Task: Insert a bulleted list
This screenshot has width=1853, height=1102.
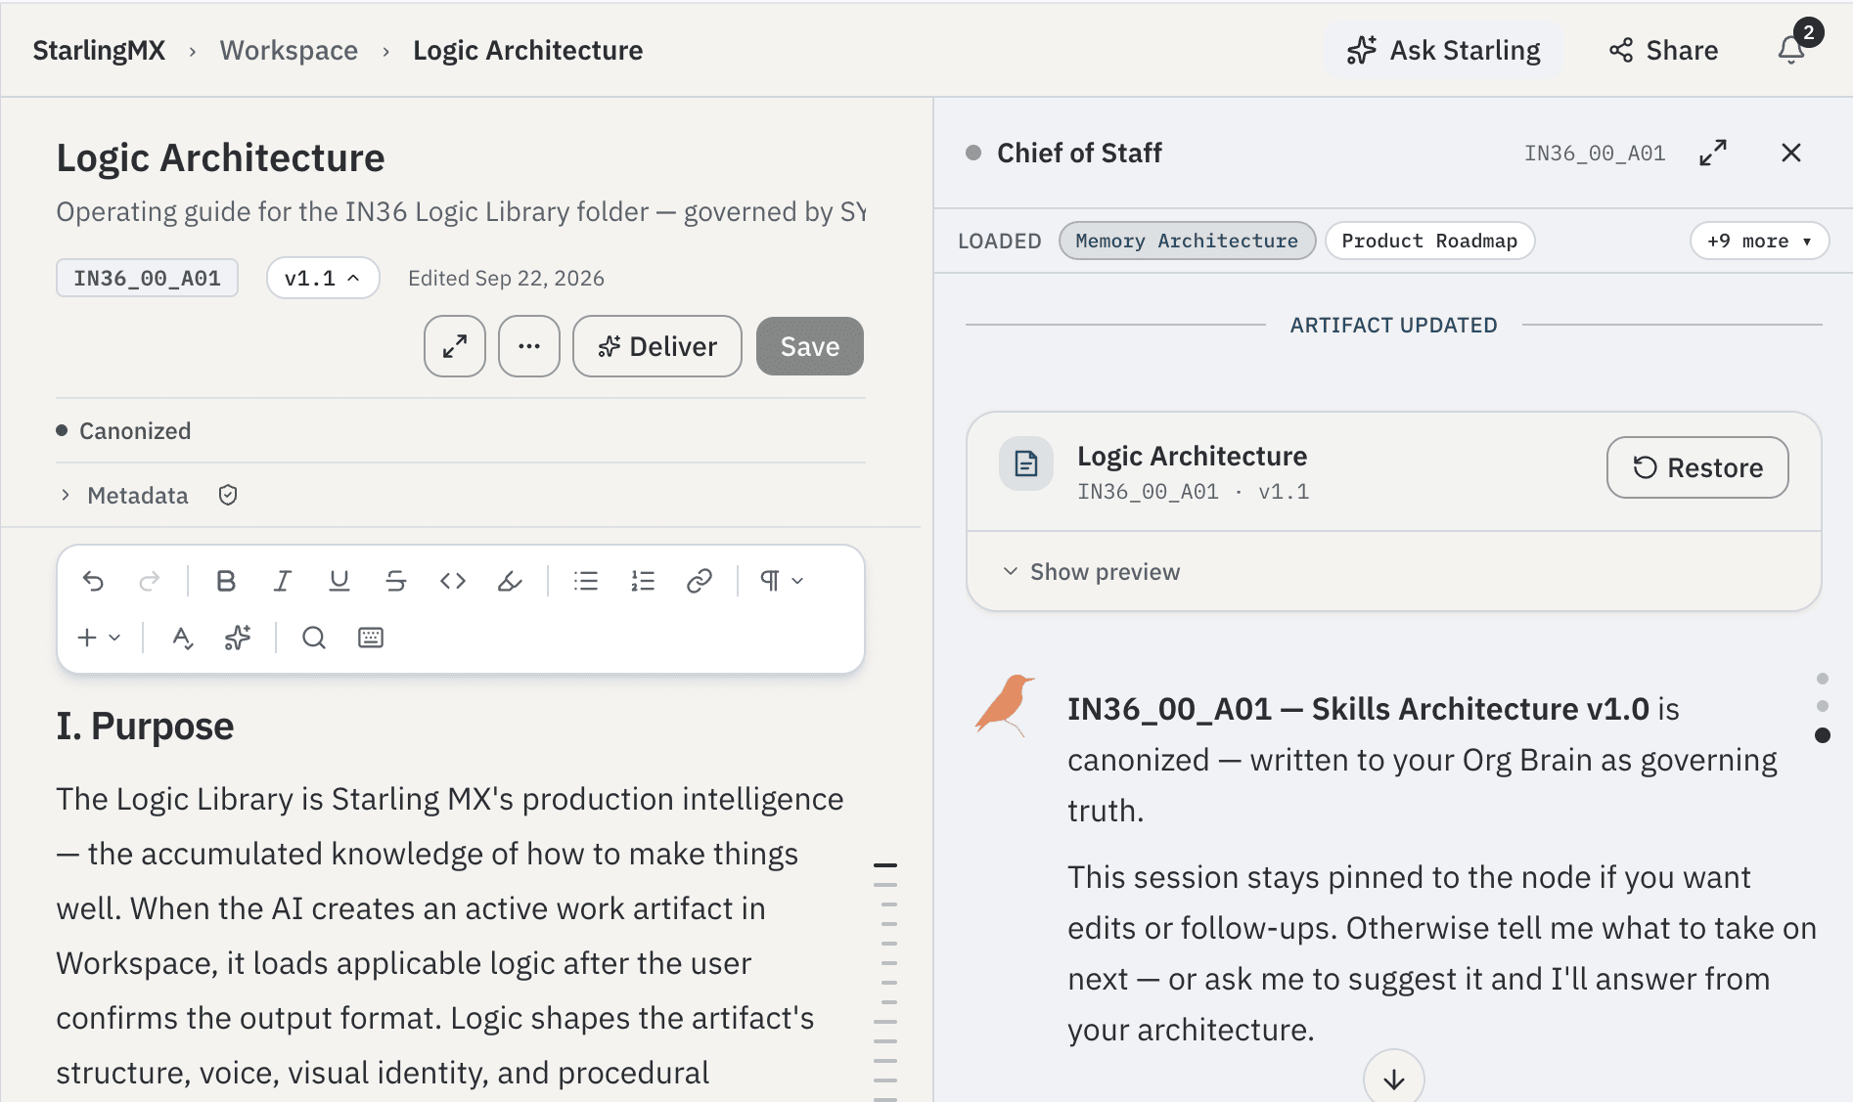Action: pos(586,581)
